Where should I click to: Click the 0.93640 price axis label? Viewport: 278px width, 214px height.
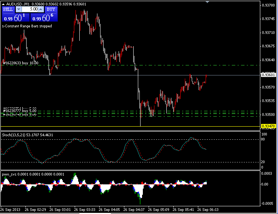click(x=268, y=60)
